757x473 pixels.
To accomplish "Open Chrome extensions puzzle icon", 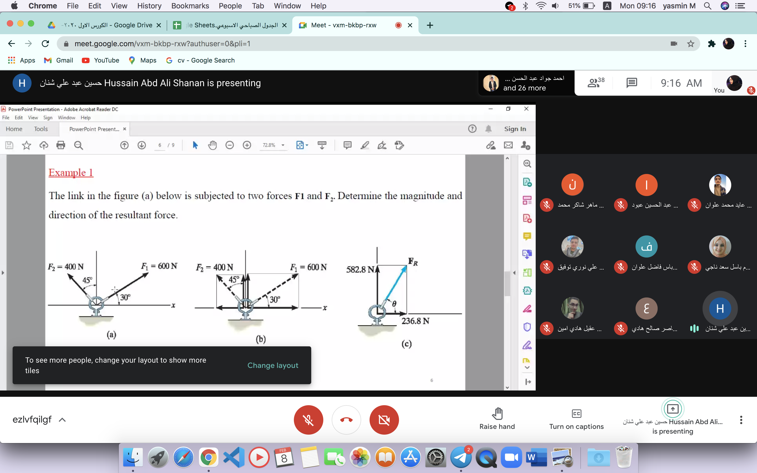I will tap(712, 44).
